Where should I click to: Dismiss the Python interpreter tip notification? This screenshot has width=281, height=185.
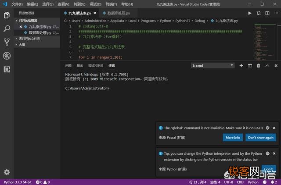[x=274, y=153]
